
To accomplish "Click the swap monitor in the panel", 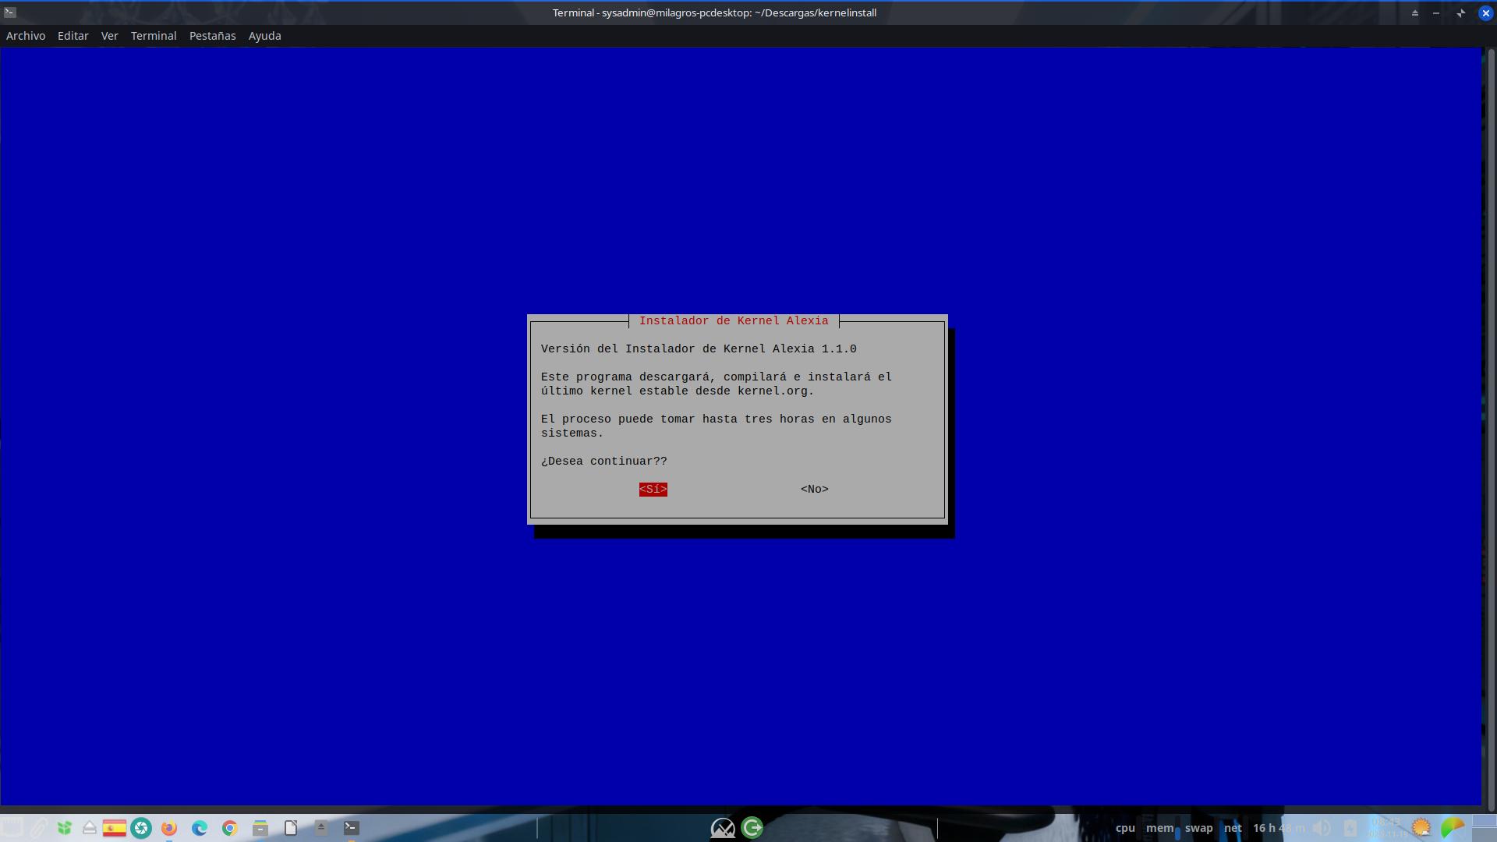I will pyautogui.click(x=1198, y=828).
